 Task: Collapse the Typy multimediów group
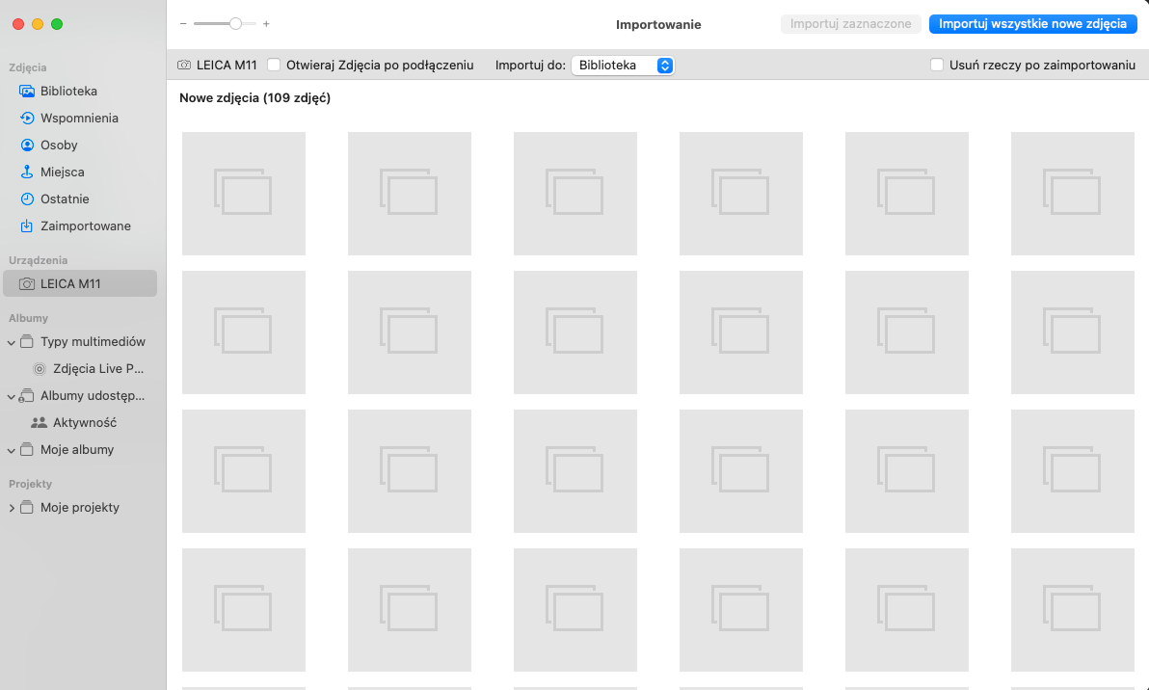pyautogui.click(x=11, y=342)
